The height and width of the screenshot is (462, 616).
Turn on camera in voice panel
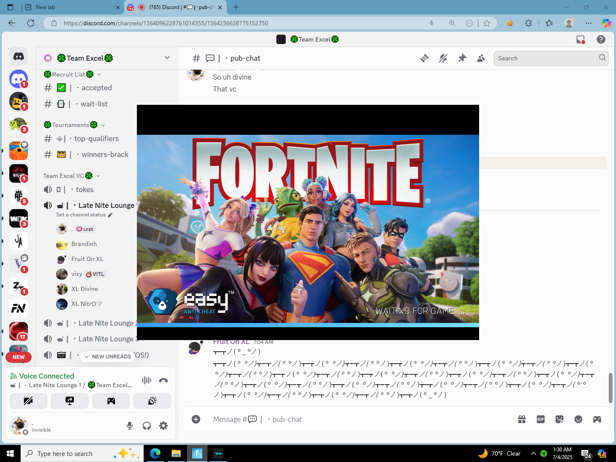(28, 401)
